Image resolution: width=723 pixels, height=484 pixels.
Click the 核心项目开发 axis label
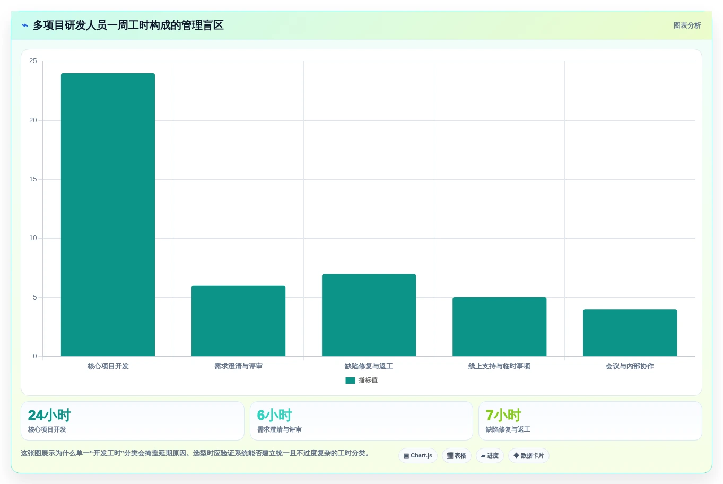pyautogui.click(x=108, y=366)
